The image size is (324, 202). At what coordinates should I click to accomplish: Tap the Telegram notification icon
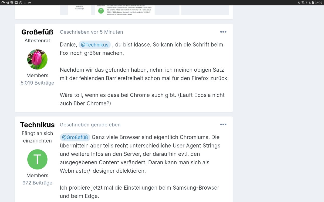(7, 3)
